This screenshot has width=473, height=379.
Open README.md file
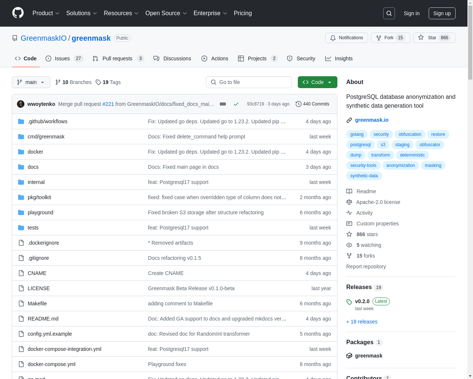tap(43, 319)
